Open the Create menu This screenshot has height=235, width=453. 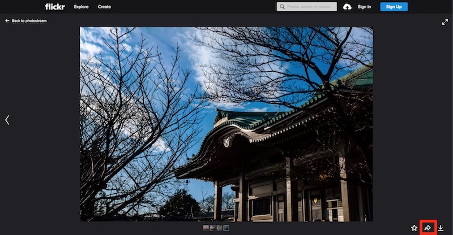pos(104,7)
